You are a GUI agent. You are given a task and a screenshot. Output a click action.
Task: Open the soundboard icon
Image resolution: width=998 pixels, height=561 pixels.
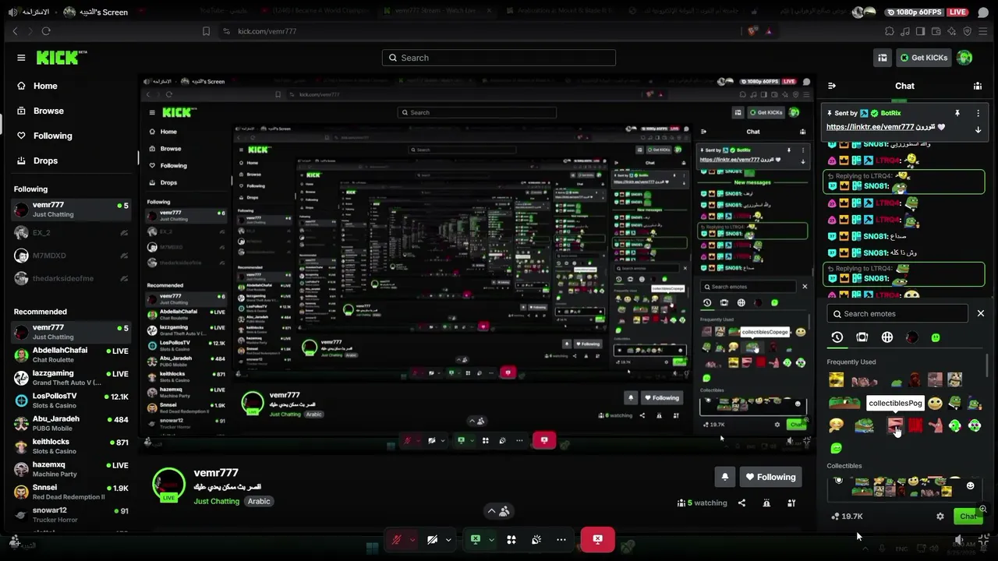(x=536, y=539)
